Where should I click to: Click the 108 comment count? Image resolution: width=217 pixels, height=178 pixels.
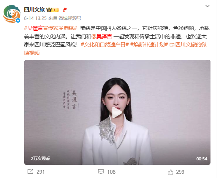111,172
